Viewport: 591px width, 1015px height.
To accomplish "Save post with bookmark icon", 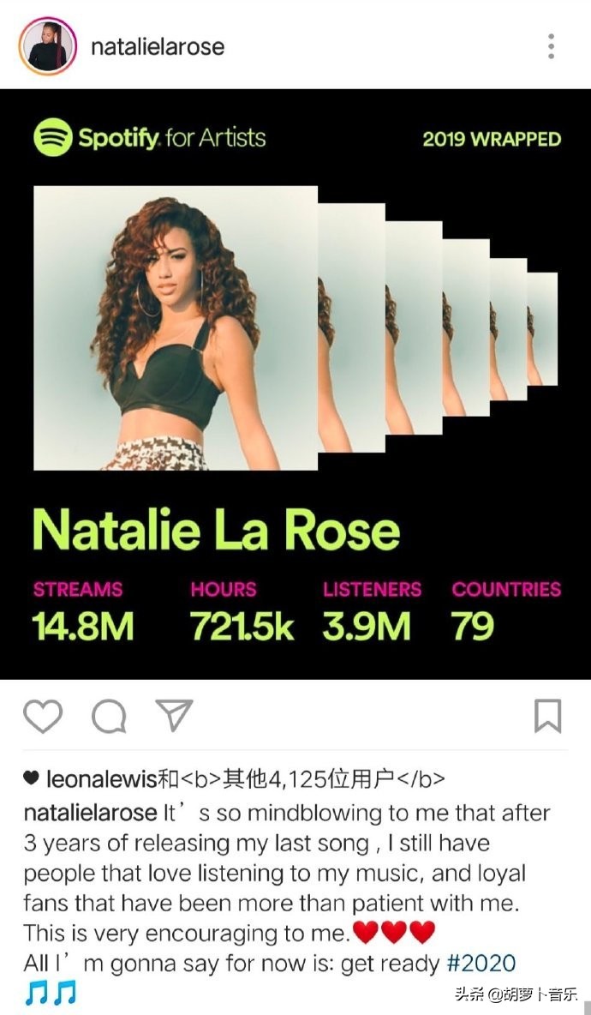I will point(547,716).
